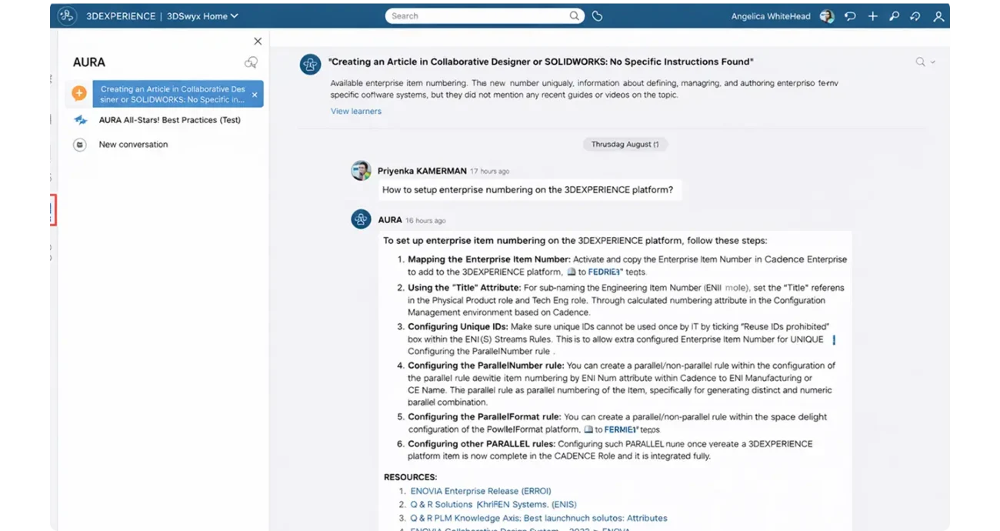Close the AURA side panel

(258, 42)
